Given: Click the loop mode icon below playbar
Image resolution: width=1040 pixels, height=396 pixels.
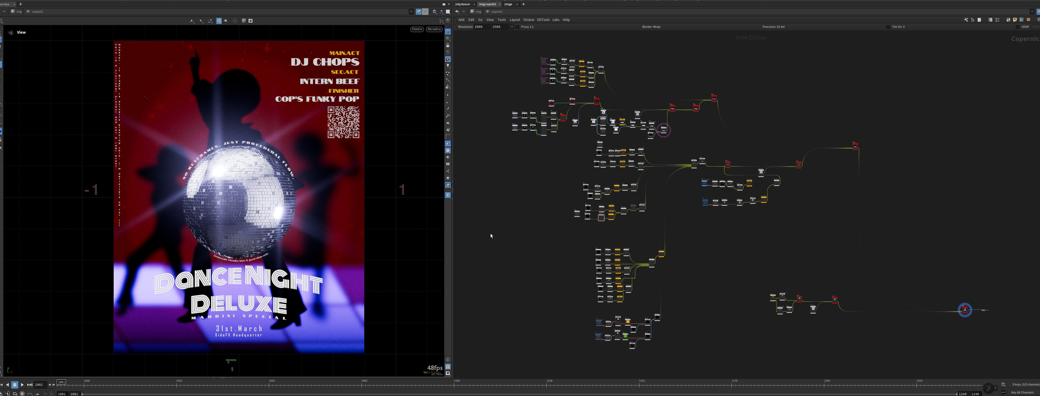Looking at the screenshot, I should [x=15, y=394].
